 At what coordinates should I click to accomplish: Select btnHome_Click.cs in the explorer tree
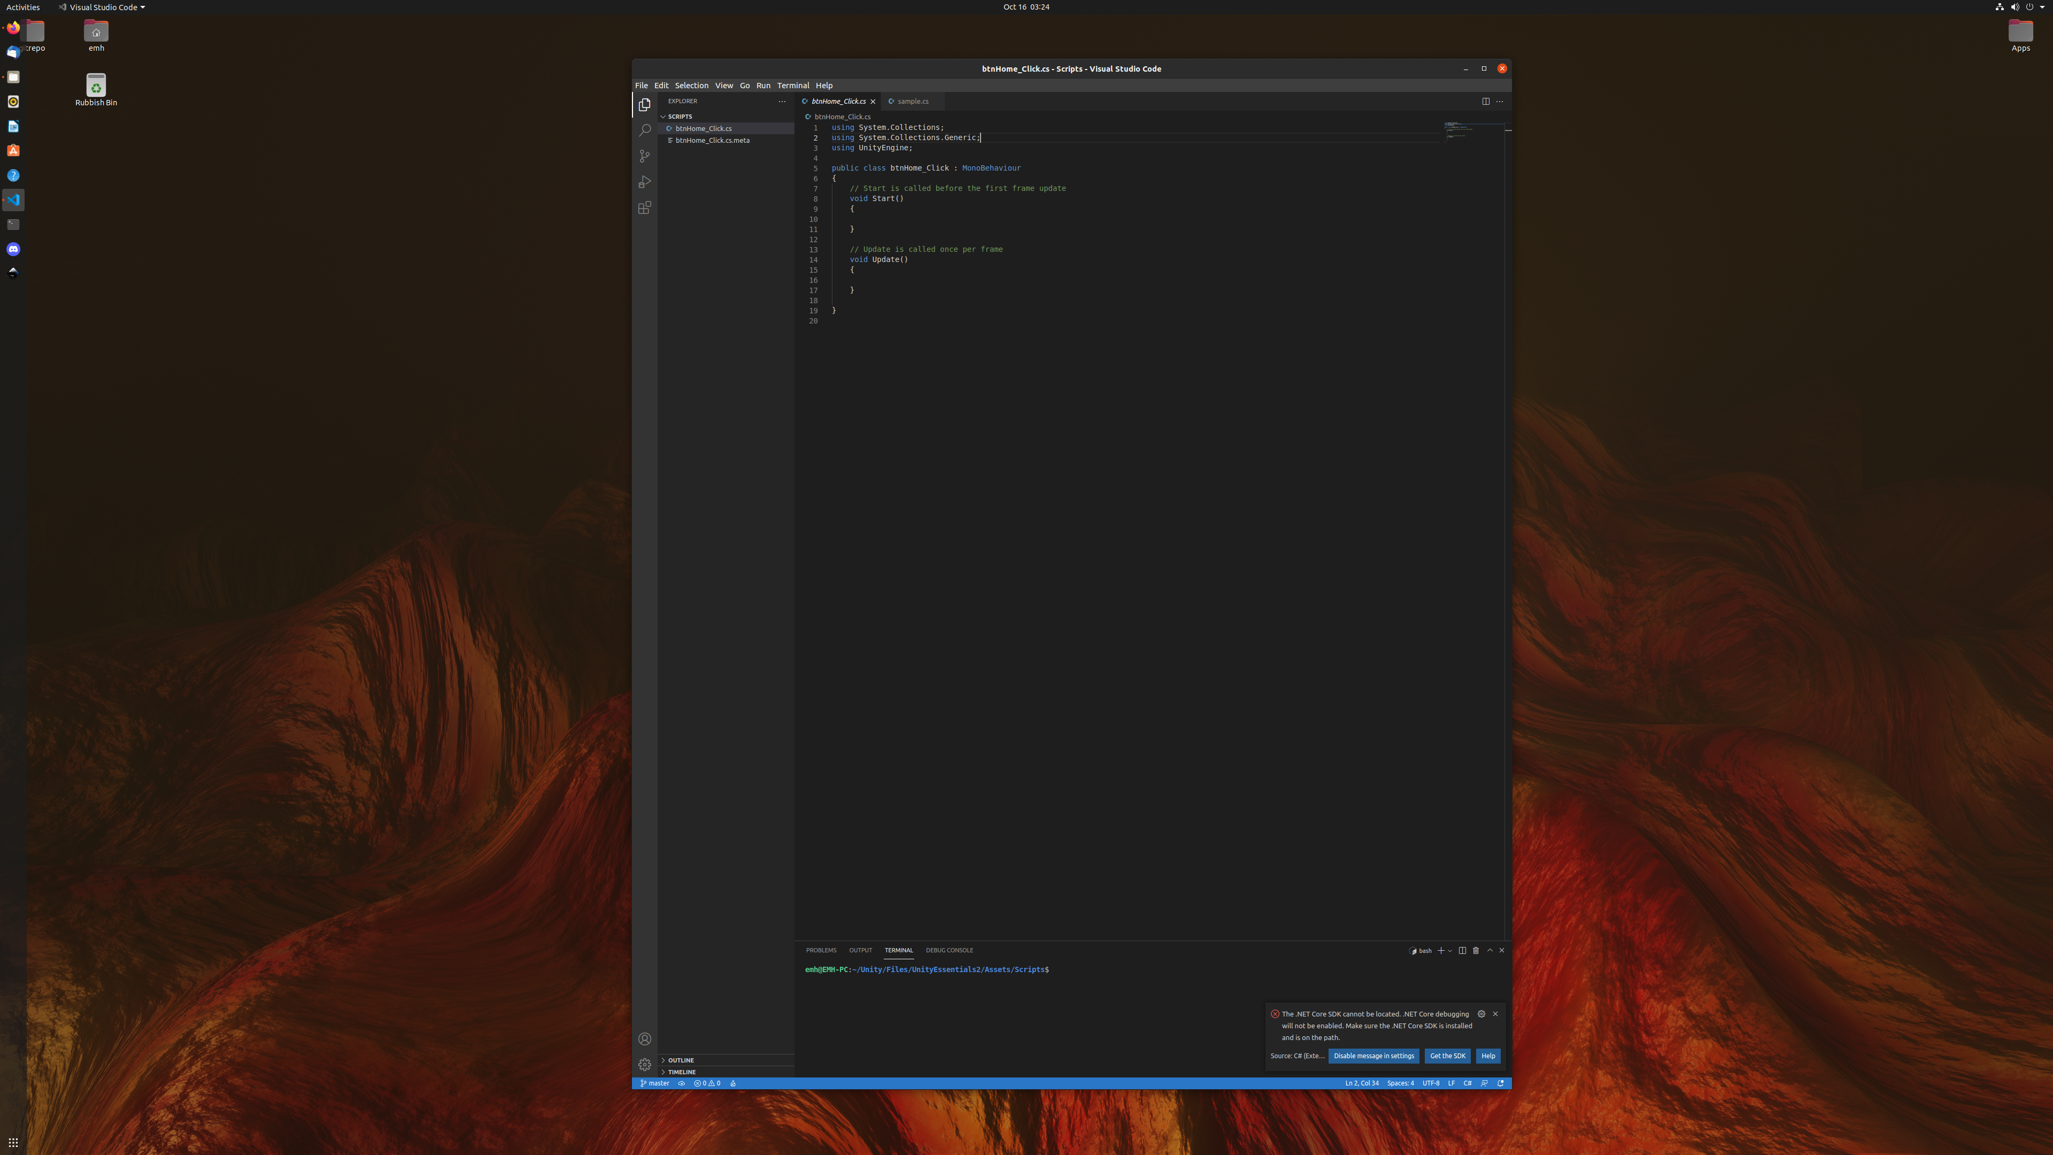click(726, 128)
